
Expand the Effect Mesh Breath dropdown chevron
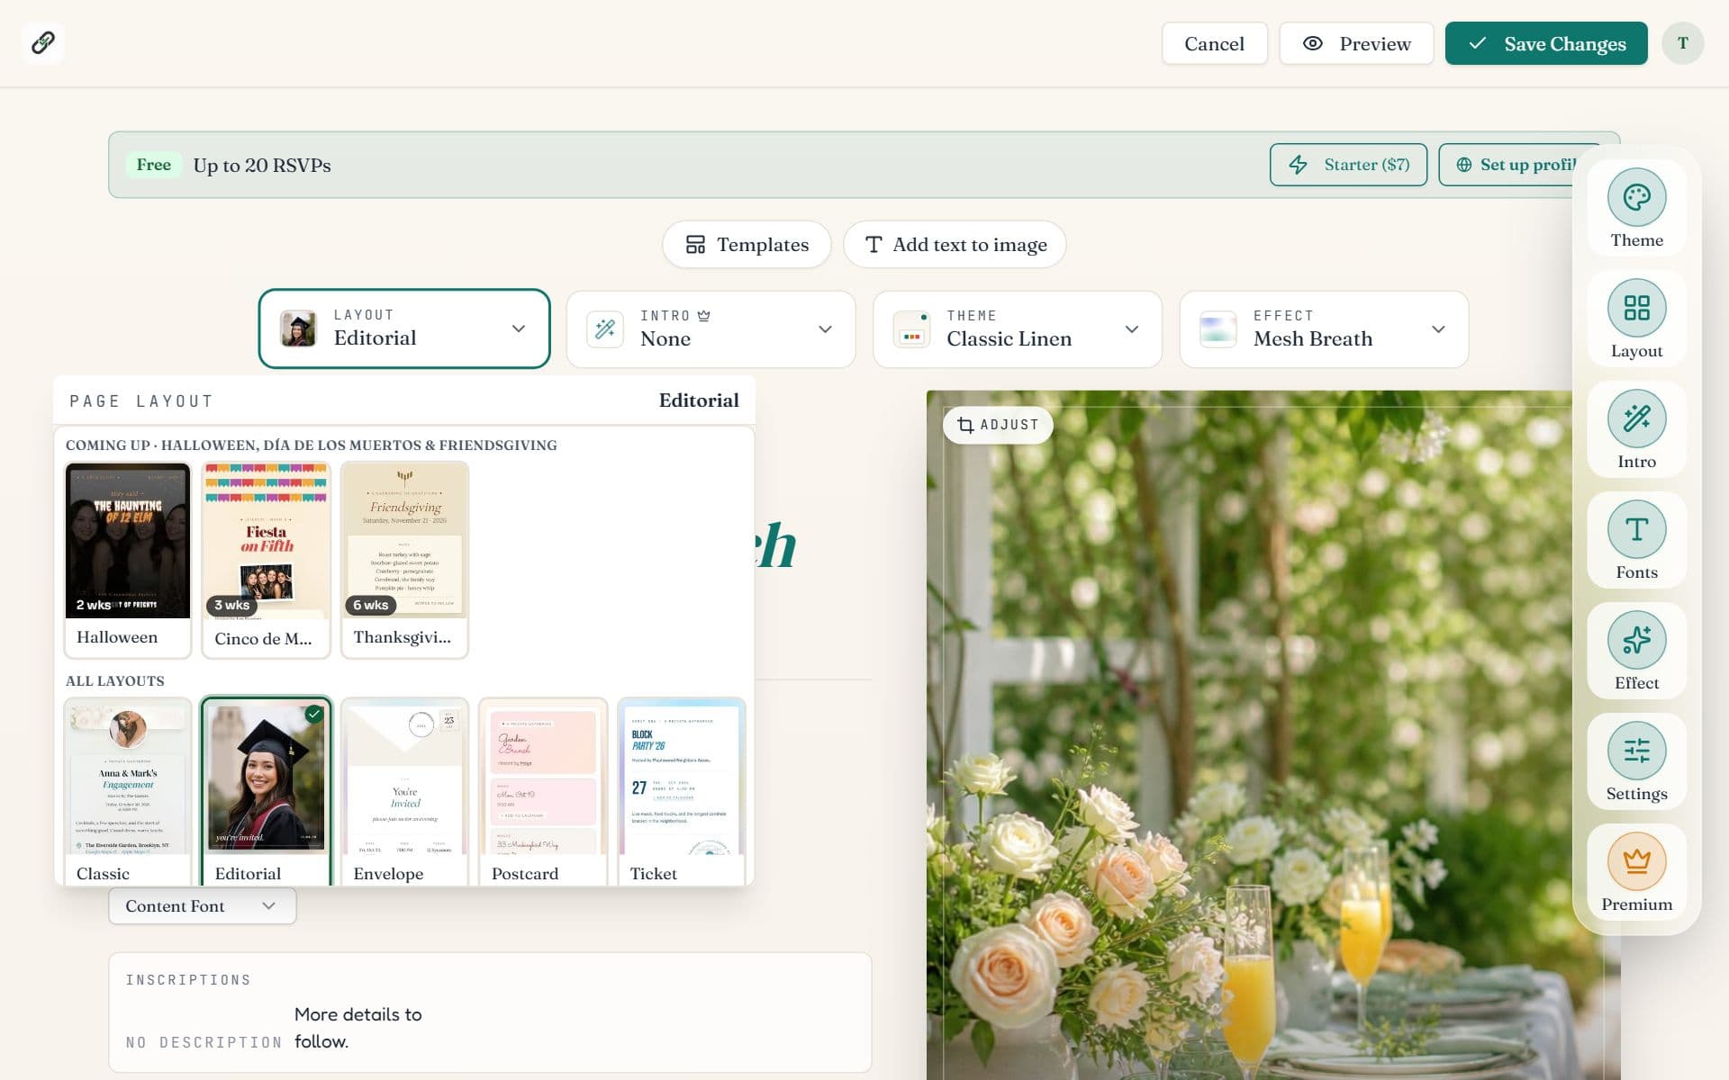point(1438,329)
